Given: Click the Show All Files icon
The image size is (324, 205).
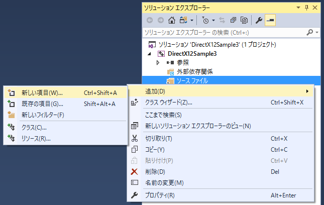Looking at the screenshot, I should point(244,20).
